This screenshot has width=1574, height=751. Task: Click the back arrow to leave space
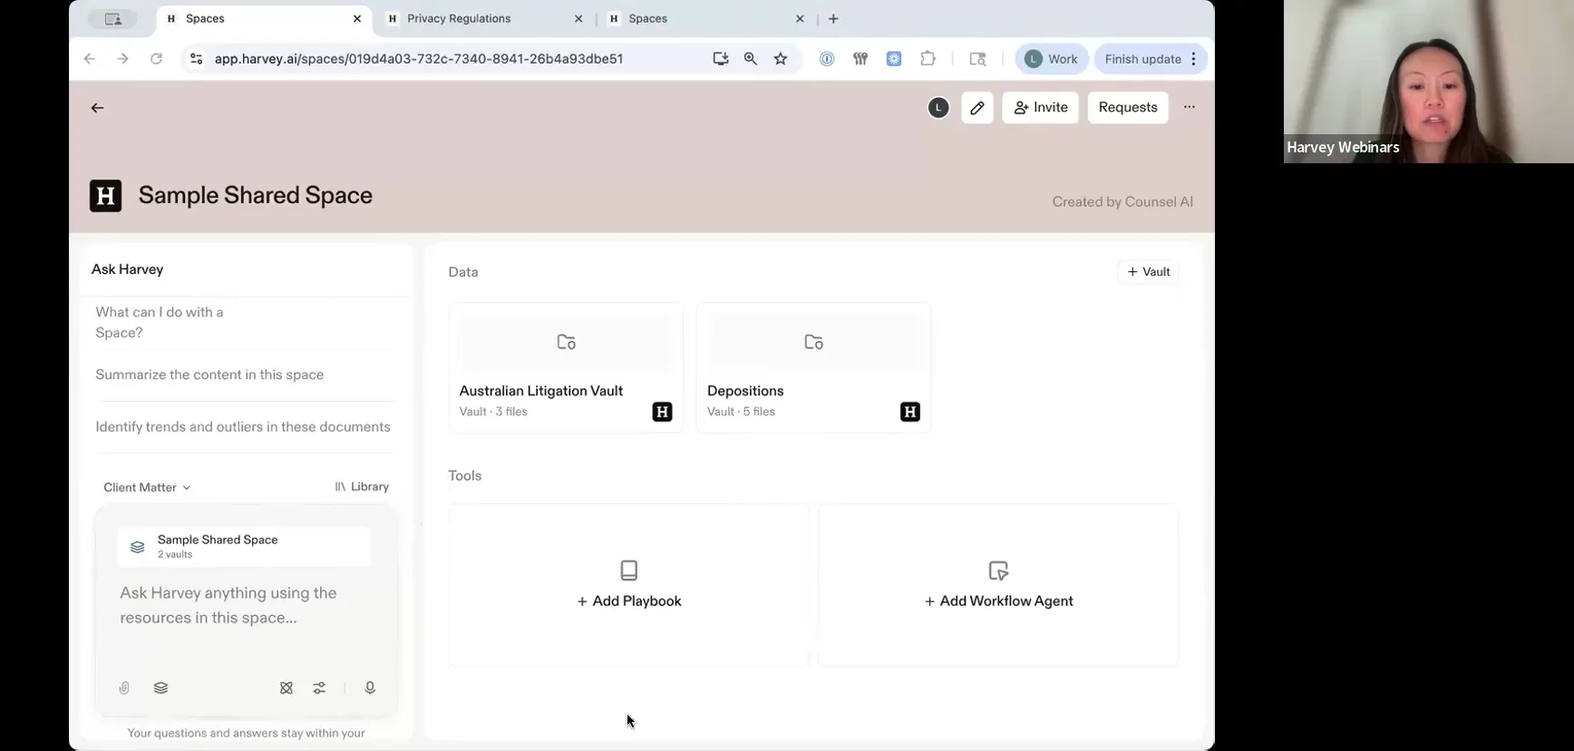click(x=97, y=108)
